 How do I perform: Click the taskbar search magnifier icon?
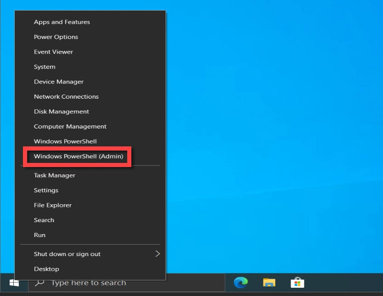click(39, 283)
